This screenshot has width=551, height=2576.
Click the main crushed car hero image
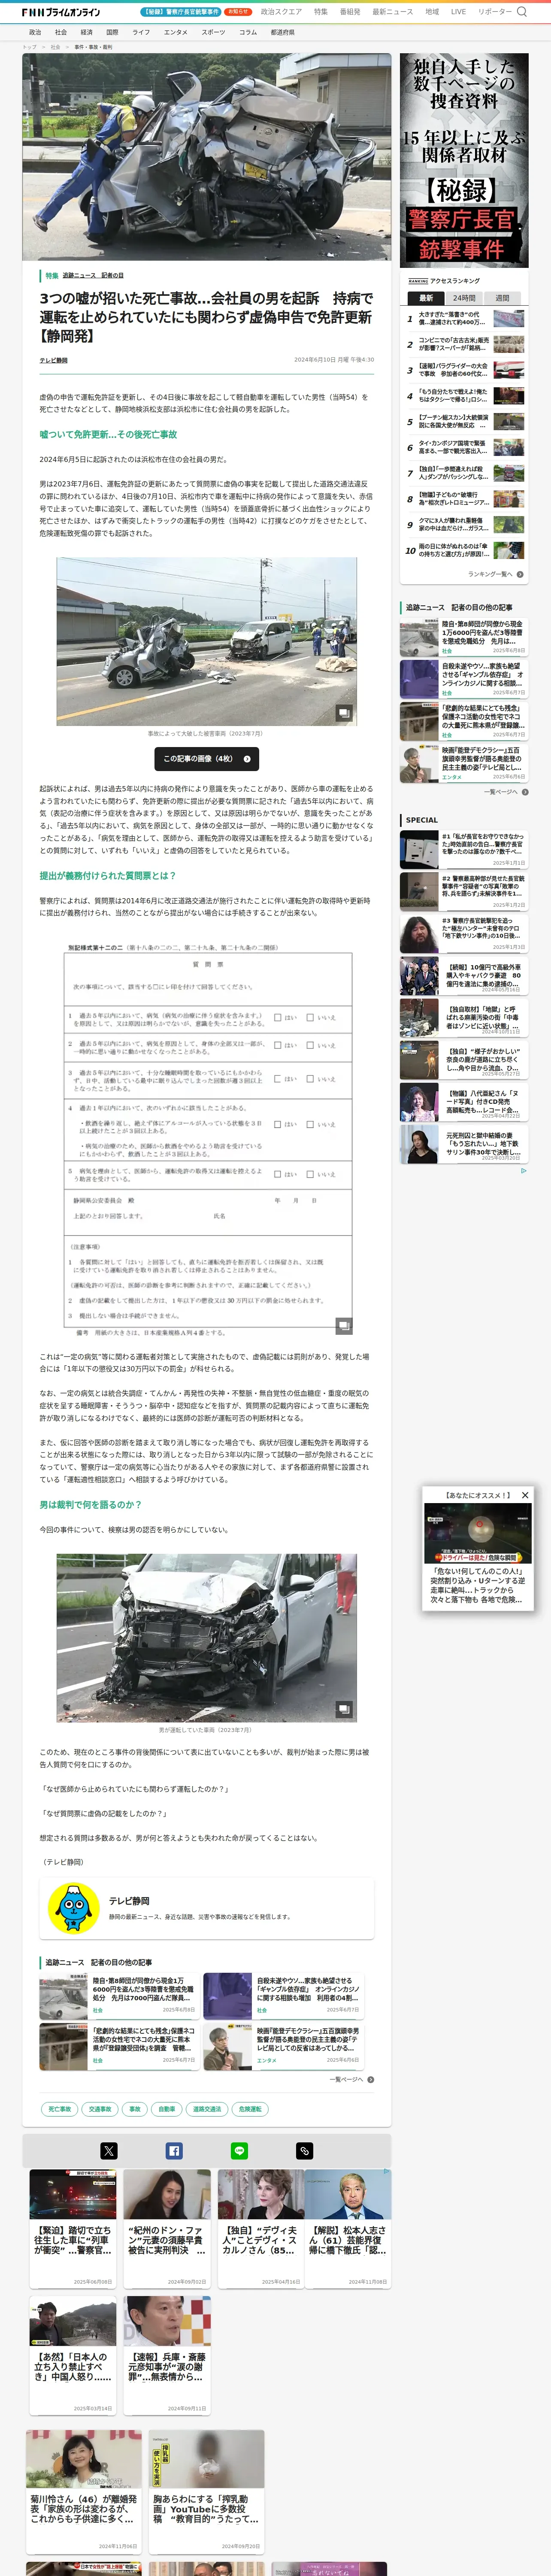coord(207,157)
